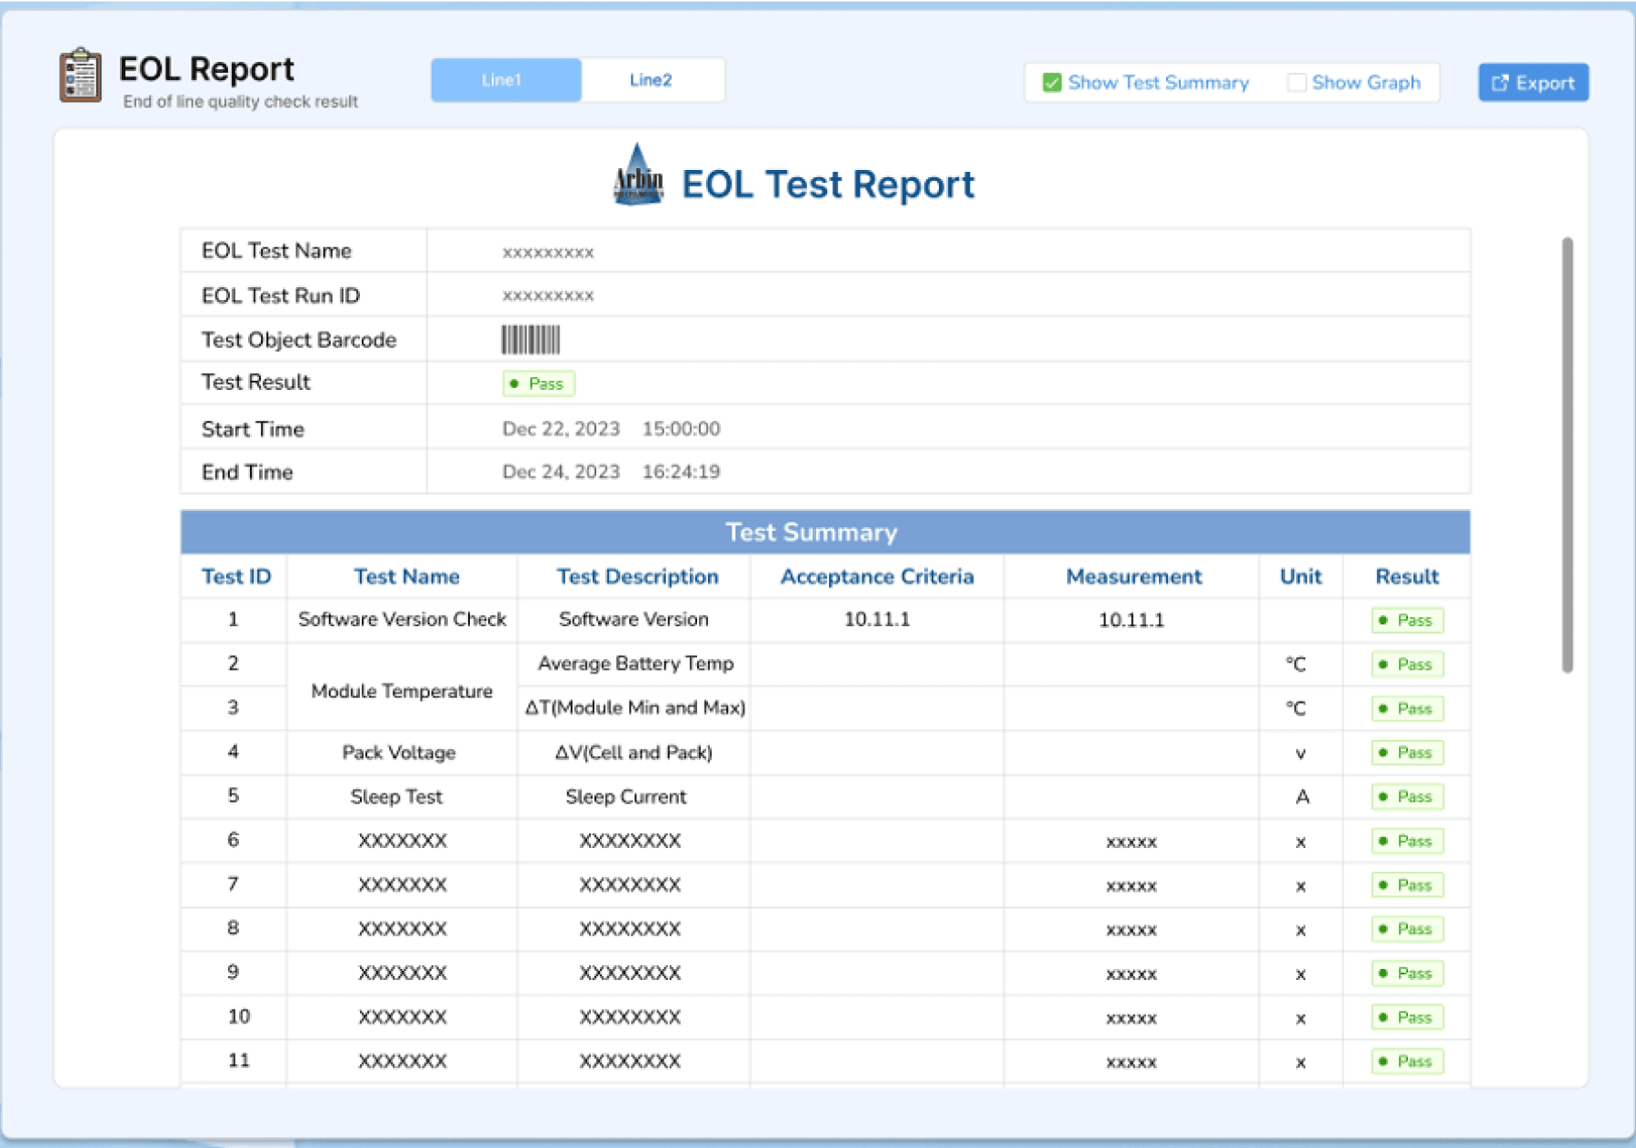Click the Pass badge for Pack Voltage
Image resolution: width=1636 pixels, height=1148 pixels.
coord(1407,753)
